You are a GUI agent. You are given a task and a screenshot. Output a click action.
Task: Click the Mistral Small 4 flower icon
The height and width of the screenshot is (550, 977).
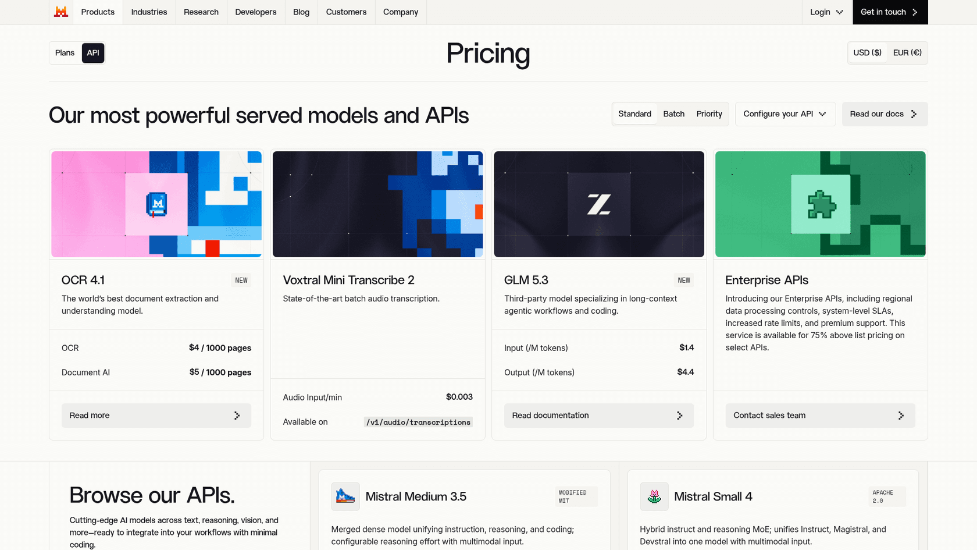(654, 496)
